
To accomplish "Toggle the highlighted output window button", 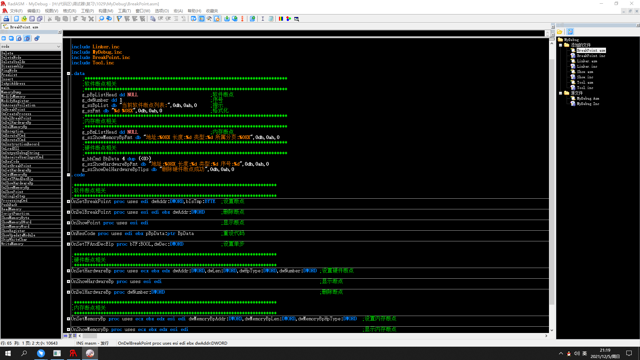I will tap(201, 19).
